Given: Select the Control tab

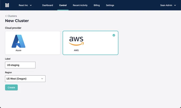Looking at the screenshot, I should [x=63, y=5].
